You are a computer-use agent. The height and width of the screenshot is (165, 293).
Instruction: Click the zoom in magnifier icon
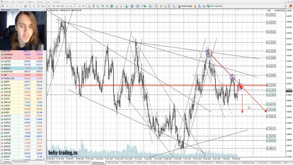pyautogui.click(x=103, y=6)
